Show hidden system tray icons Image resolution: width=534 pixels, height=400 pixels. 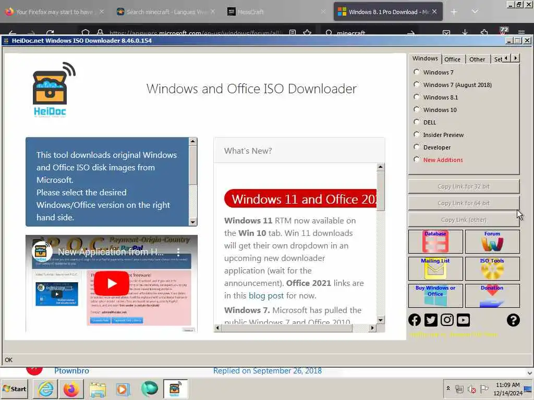pyautogui.click(x=448, y=389)
